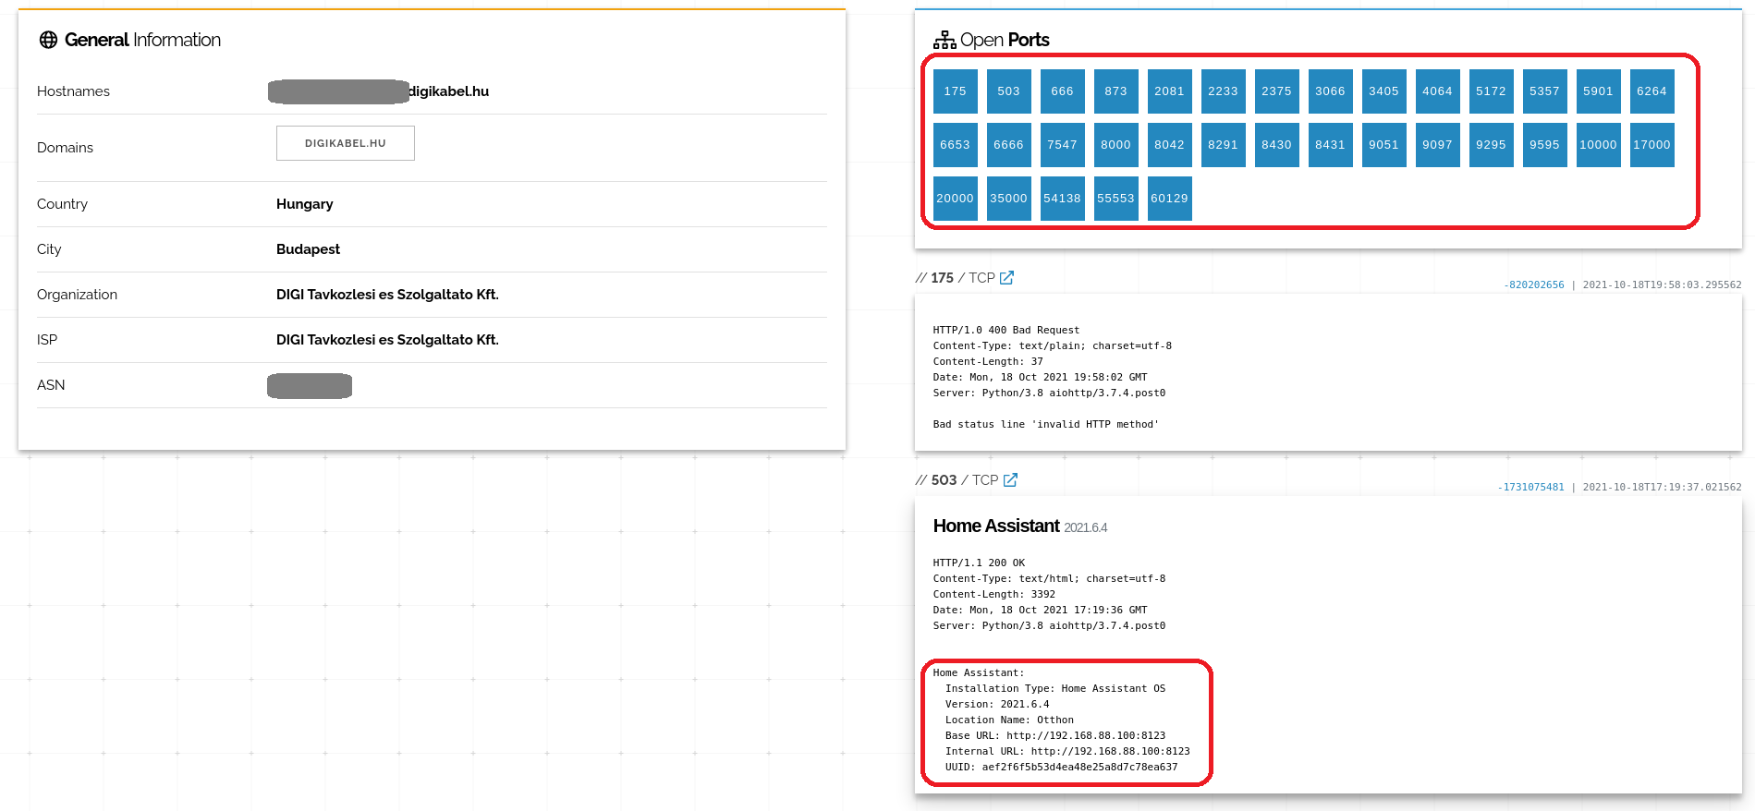1755x811 pixels.
Task: Open hash link -1731075481
Action: click(1531, 487)
